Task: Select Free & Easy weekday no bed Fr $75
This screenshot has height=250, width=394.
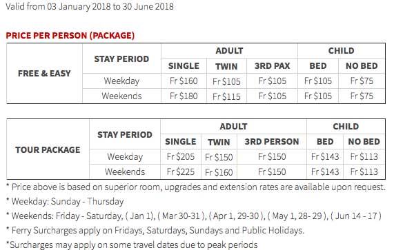Action: pyautogui.click(x=362, y=81)
